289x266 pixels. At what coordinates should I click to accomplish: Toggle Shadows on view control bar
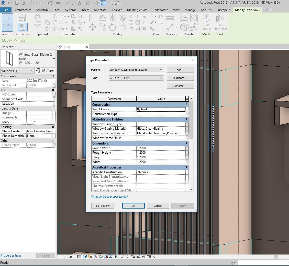(x=95, y=257)
